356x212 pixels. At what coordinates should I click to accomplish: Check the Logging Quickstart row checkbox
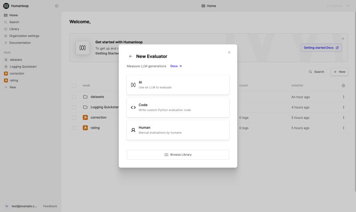(74, 107)
